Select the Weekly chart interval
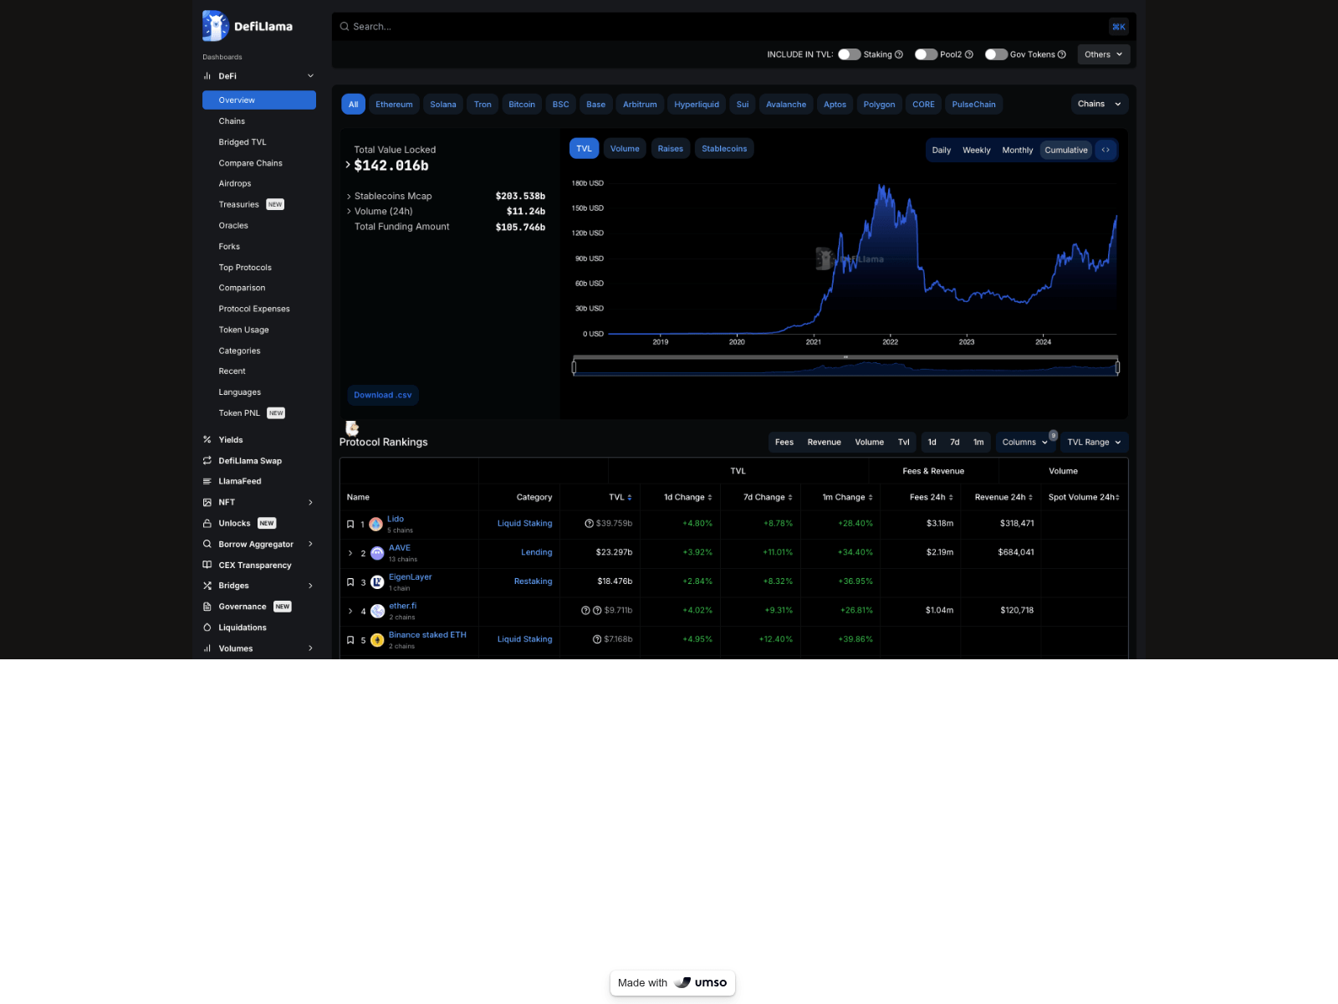 (977, 151)
